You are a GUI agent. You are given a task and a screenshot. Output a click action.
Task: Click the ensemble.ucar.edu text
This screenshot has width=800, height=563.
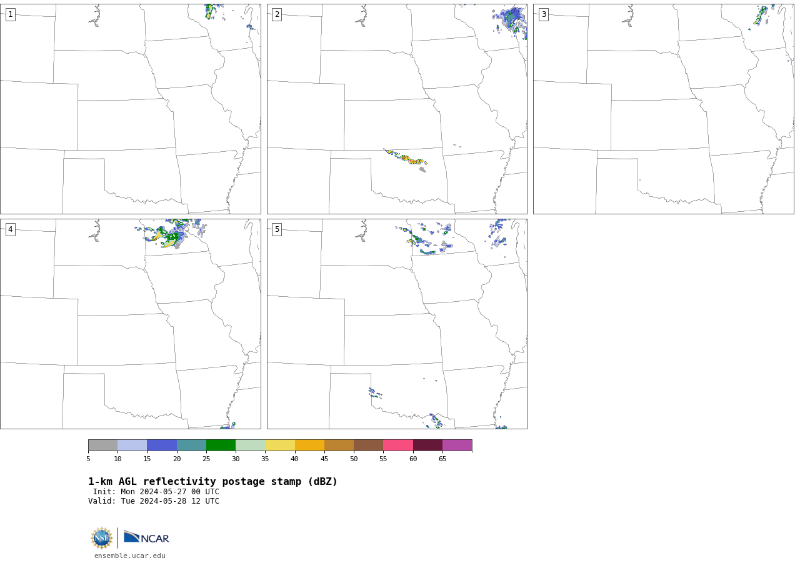130,556
